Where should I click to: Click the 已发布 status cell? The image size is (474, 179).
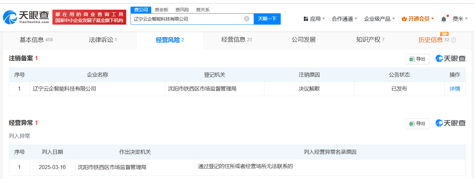click(399, 89)
